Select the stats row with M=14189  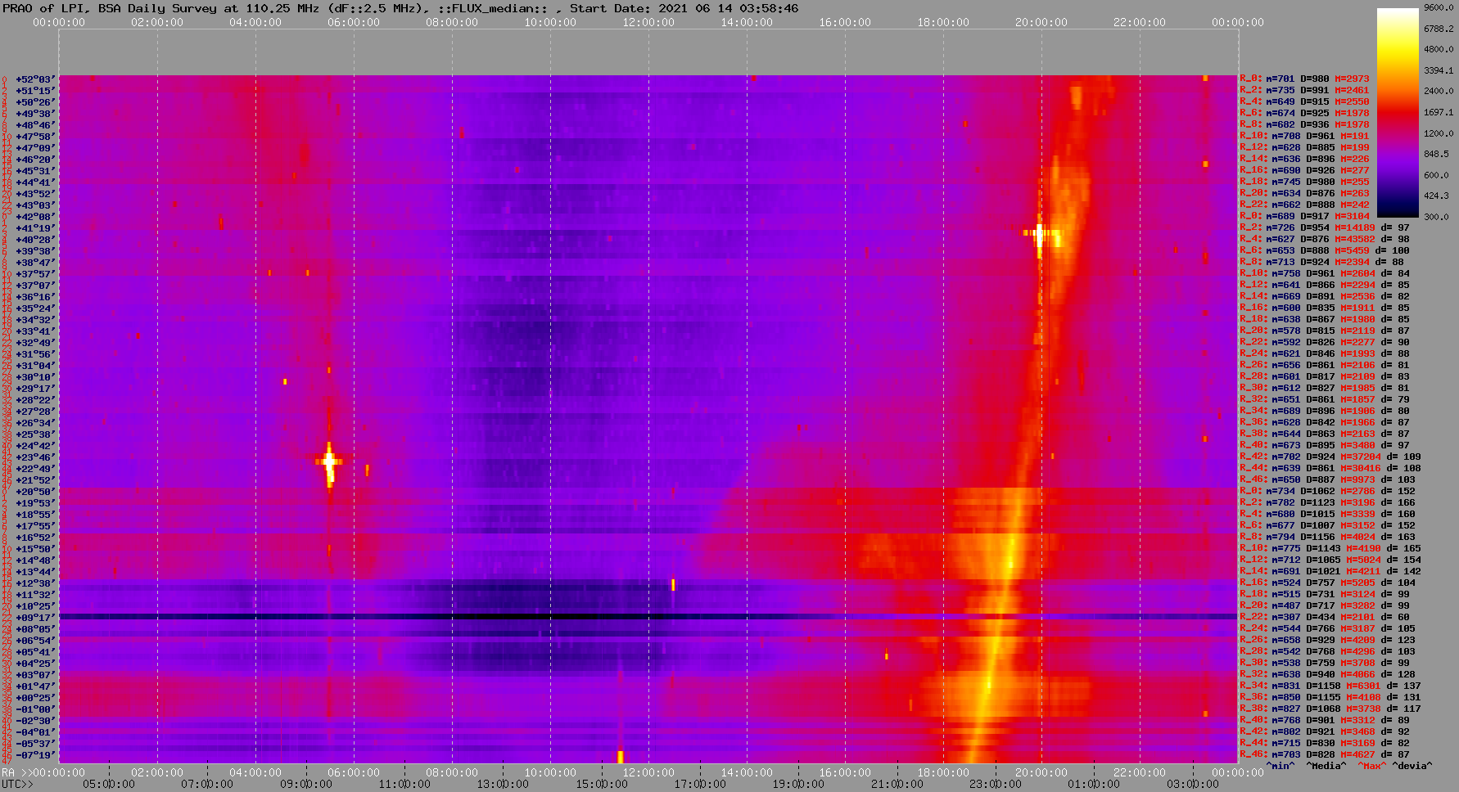click(x=1325, y=228)
